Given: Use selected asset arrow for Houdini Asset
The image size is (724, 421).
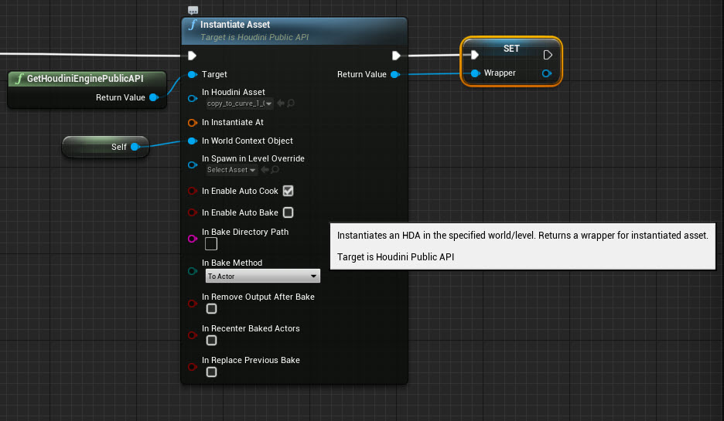Looking at the screenshot, I should [x=280, y=104].
